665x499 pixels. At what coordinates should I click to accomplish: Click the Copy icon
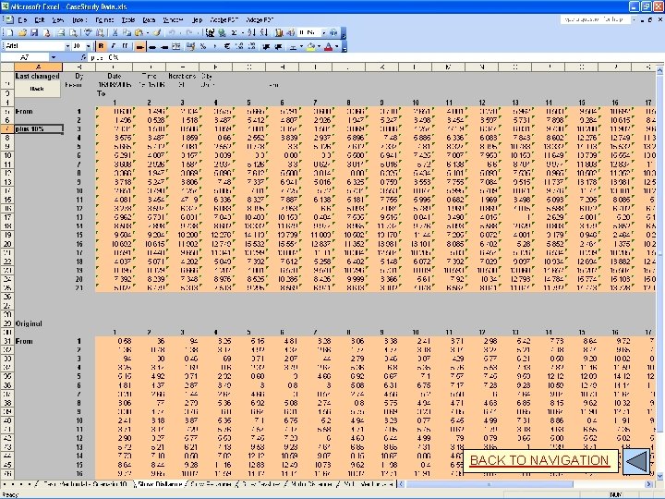tap(127, 32)
